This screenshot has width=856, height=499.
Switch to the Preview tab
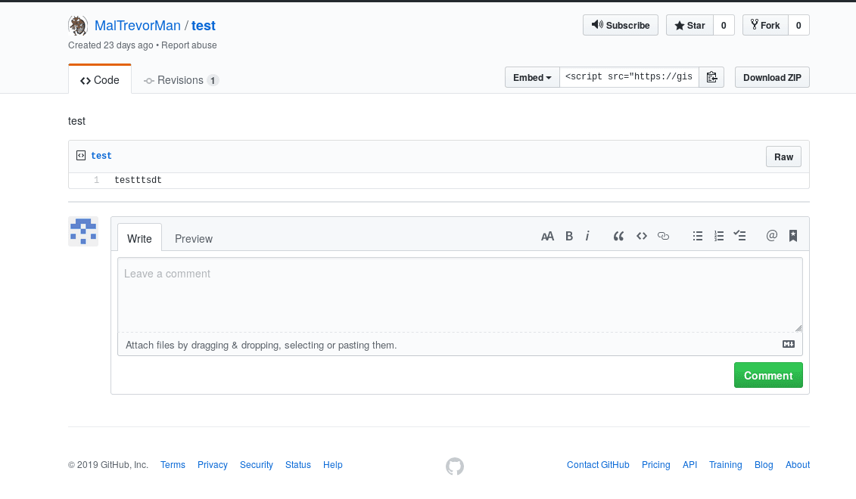(x=193, y=238)
